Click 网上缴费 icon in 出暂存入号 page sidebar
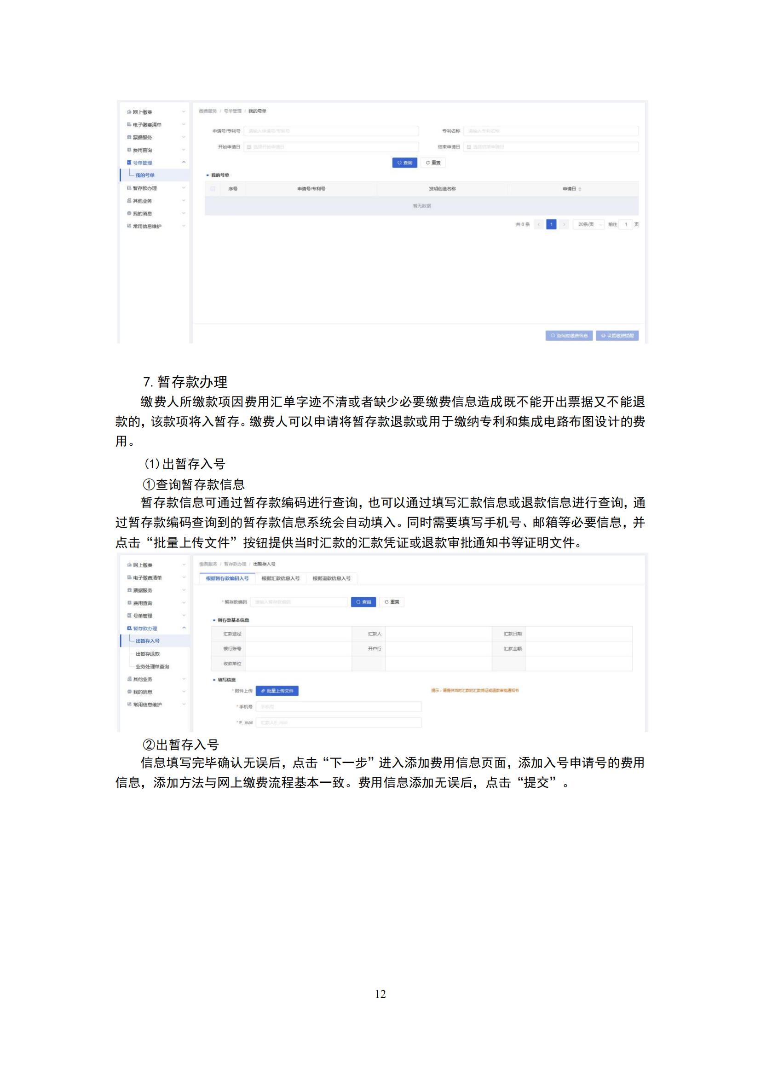 [130, 565]
